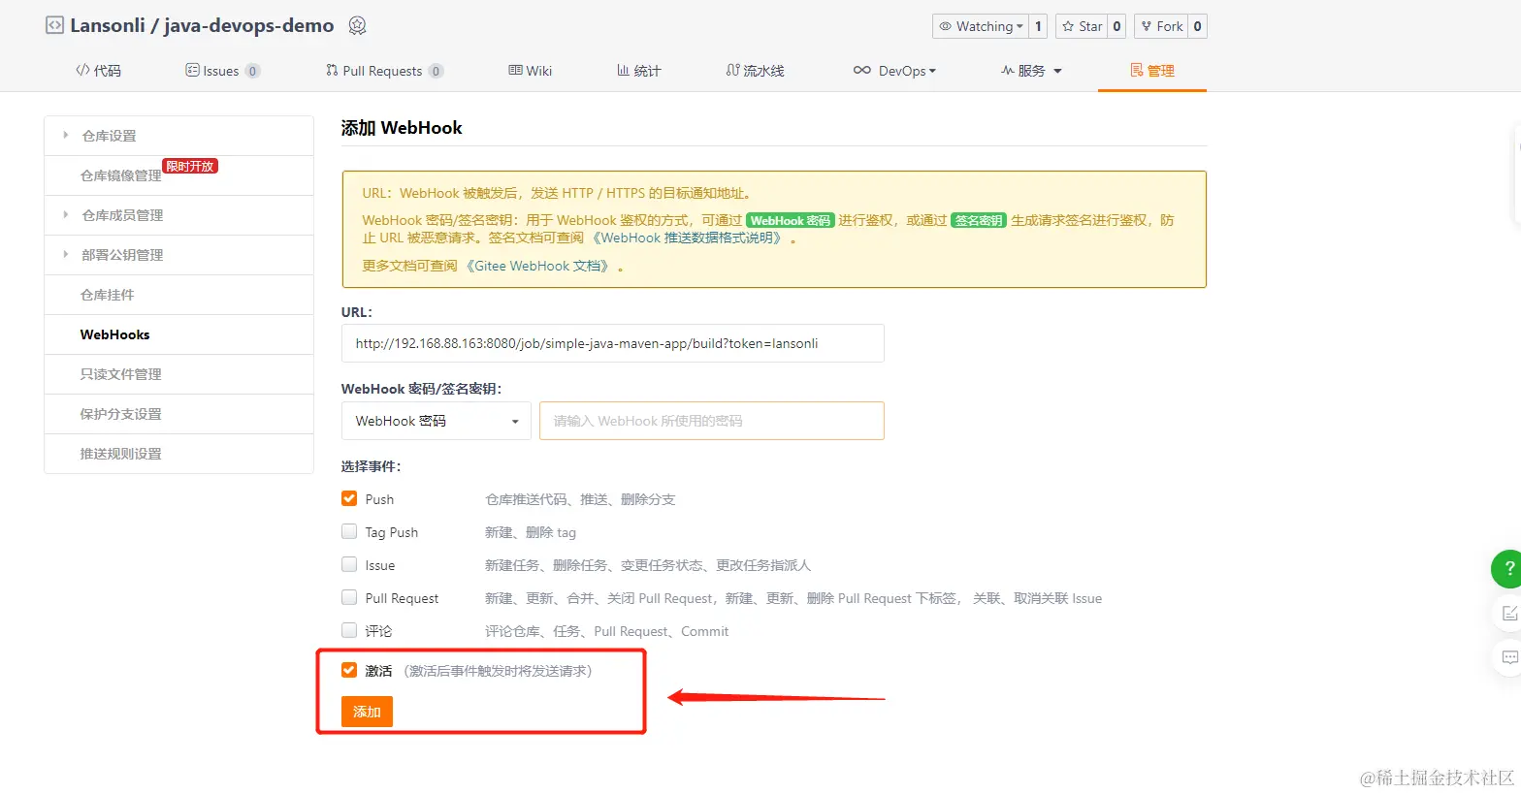Open the Pull Requests tab
This screenshot has height=794, width=1521.
(x=384, y=71)
